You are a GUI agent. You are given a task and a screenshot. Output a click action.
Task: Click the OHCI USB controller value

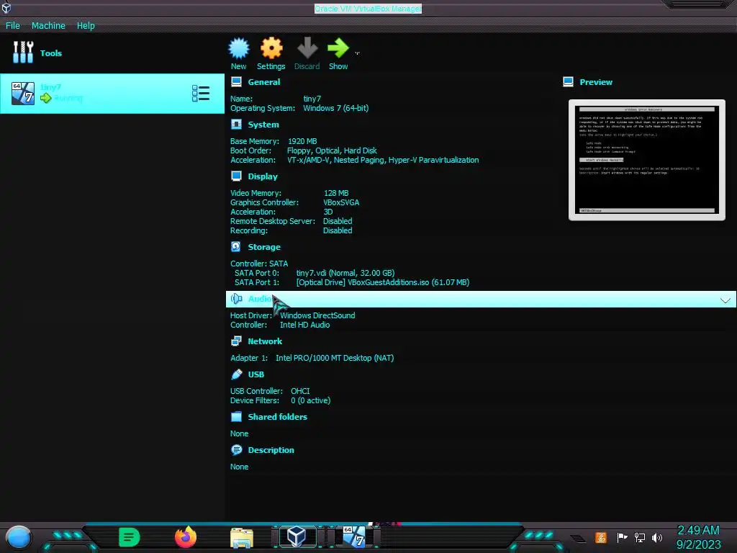(300, 391)
